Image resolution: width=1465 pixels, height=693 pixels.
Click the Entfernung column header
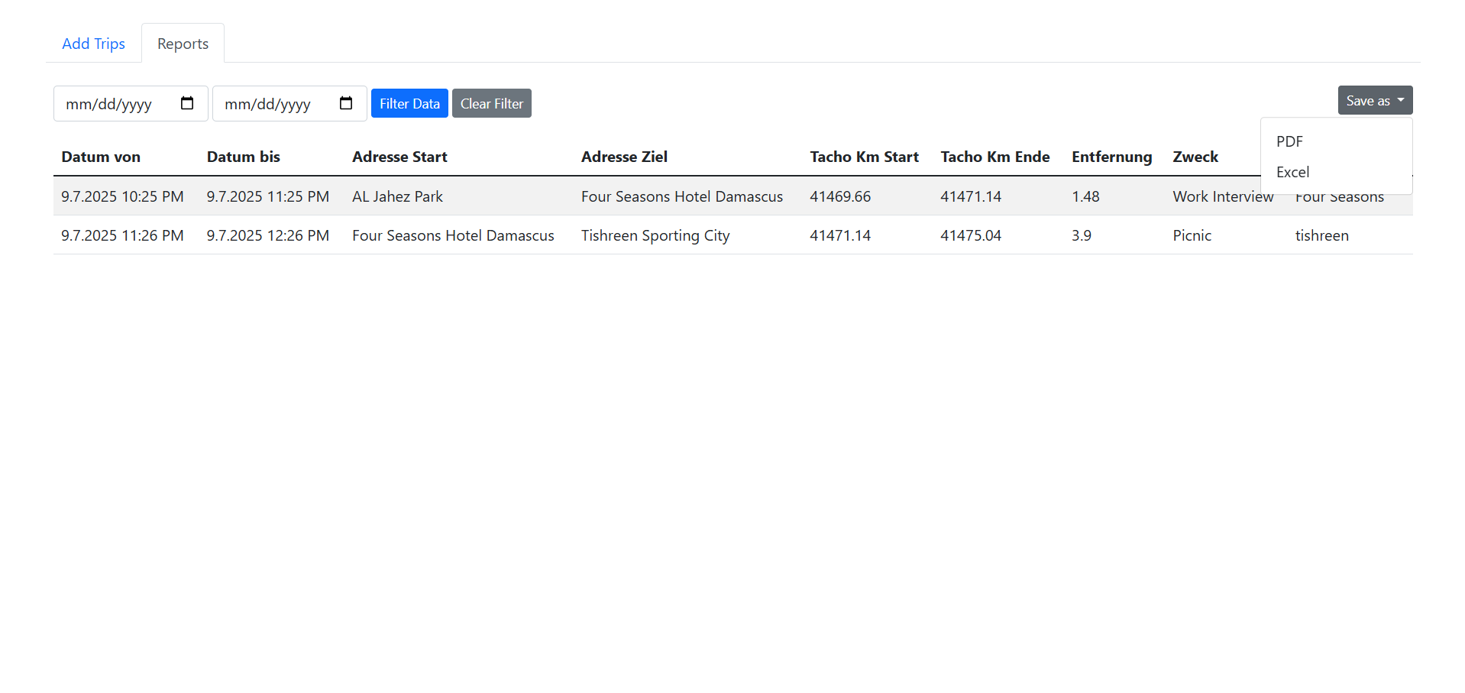(x=1111, y=157)
